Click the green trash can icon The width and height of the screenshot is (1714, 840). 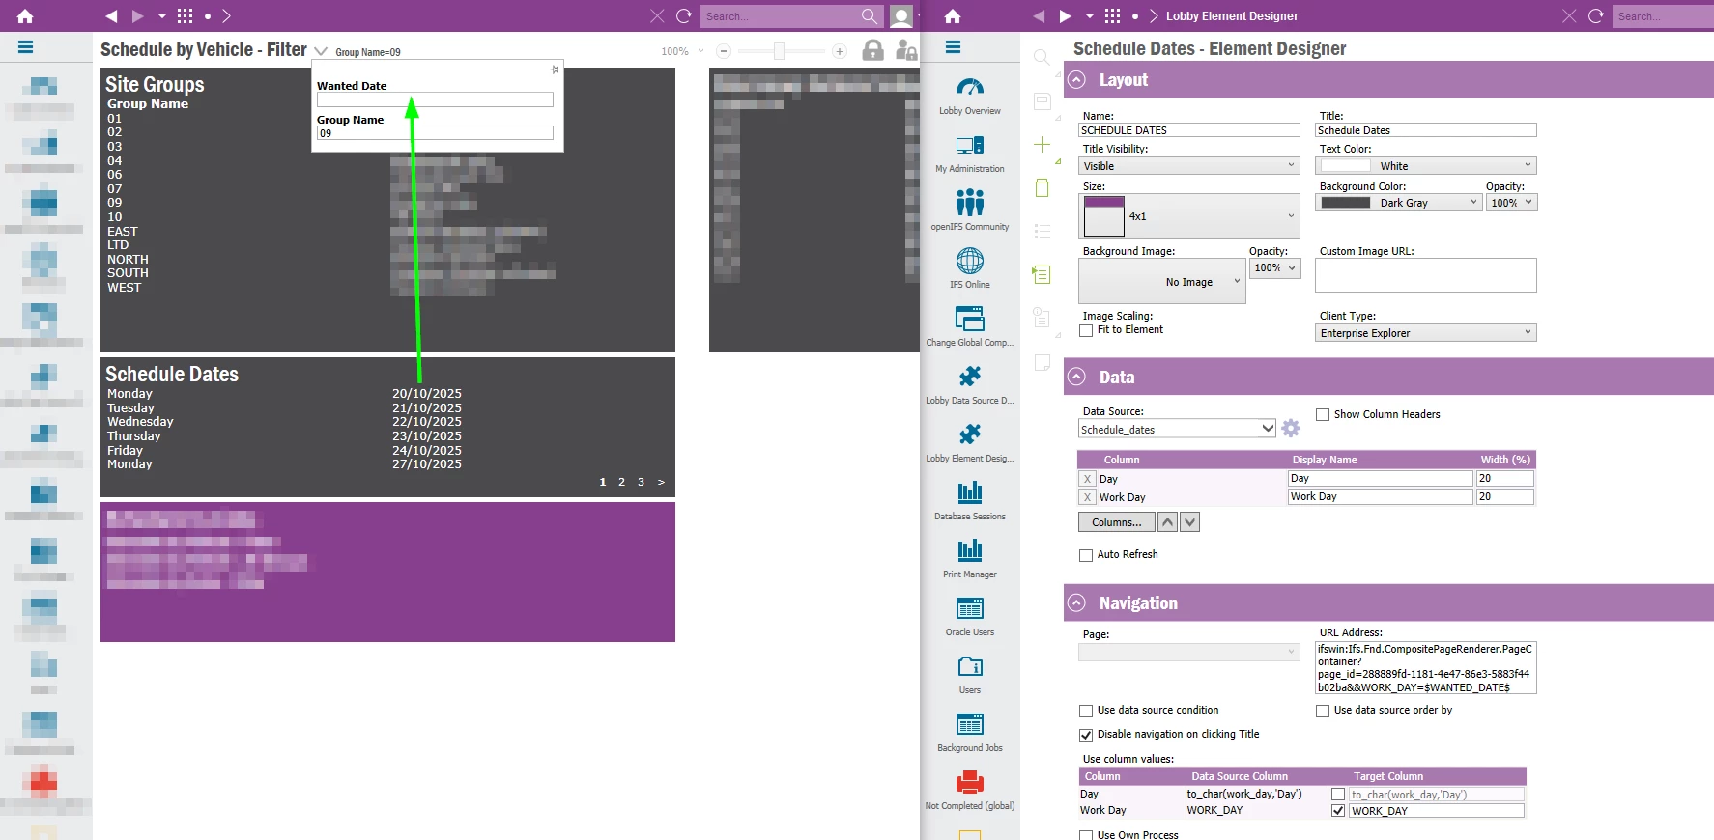click(x=1042, y=188)
